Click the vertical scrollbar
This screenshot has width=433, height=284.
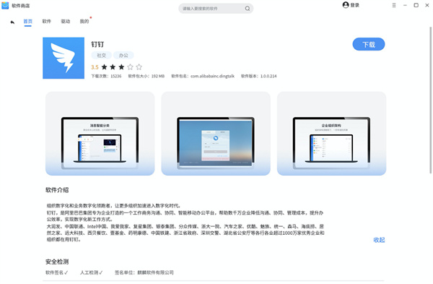(x=431, y=100)
